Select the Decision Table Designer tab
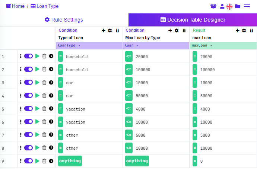This screenshot has width=257, height=169. click(193, 20)
